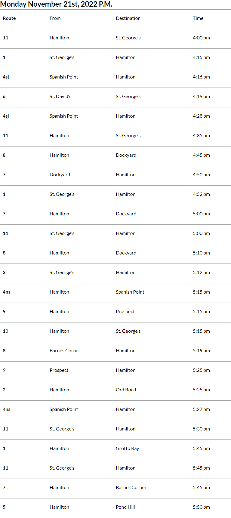231x518 pixels.
Task: Click the 4:52 pm departure time
Action: pyautogui.click(x=201, y=194)
